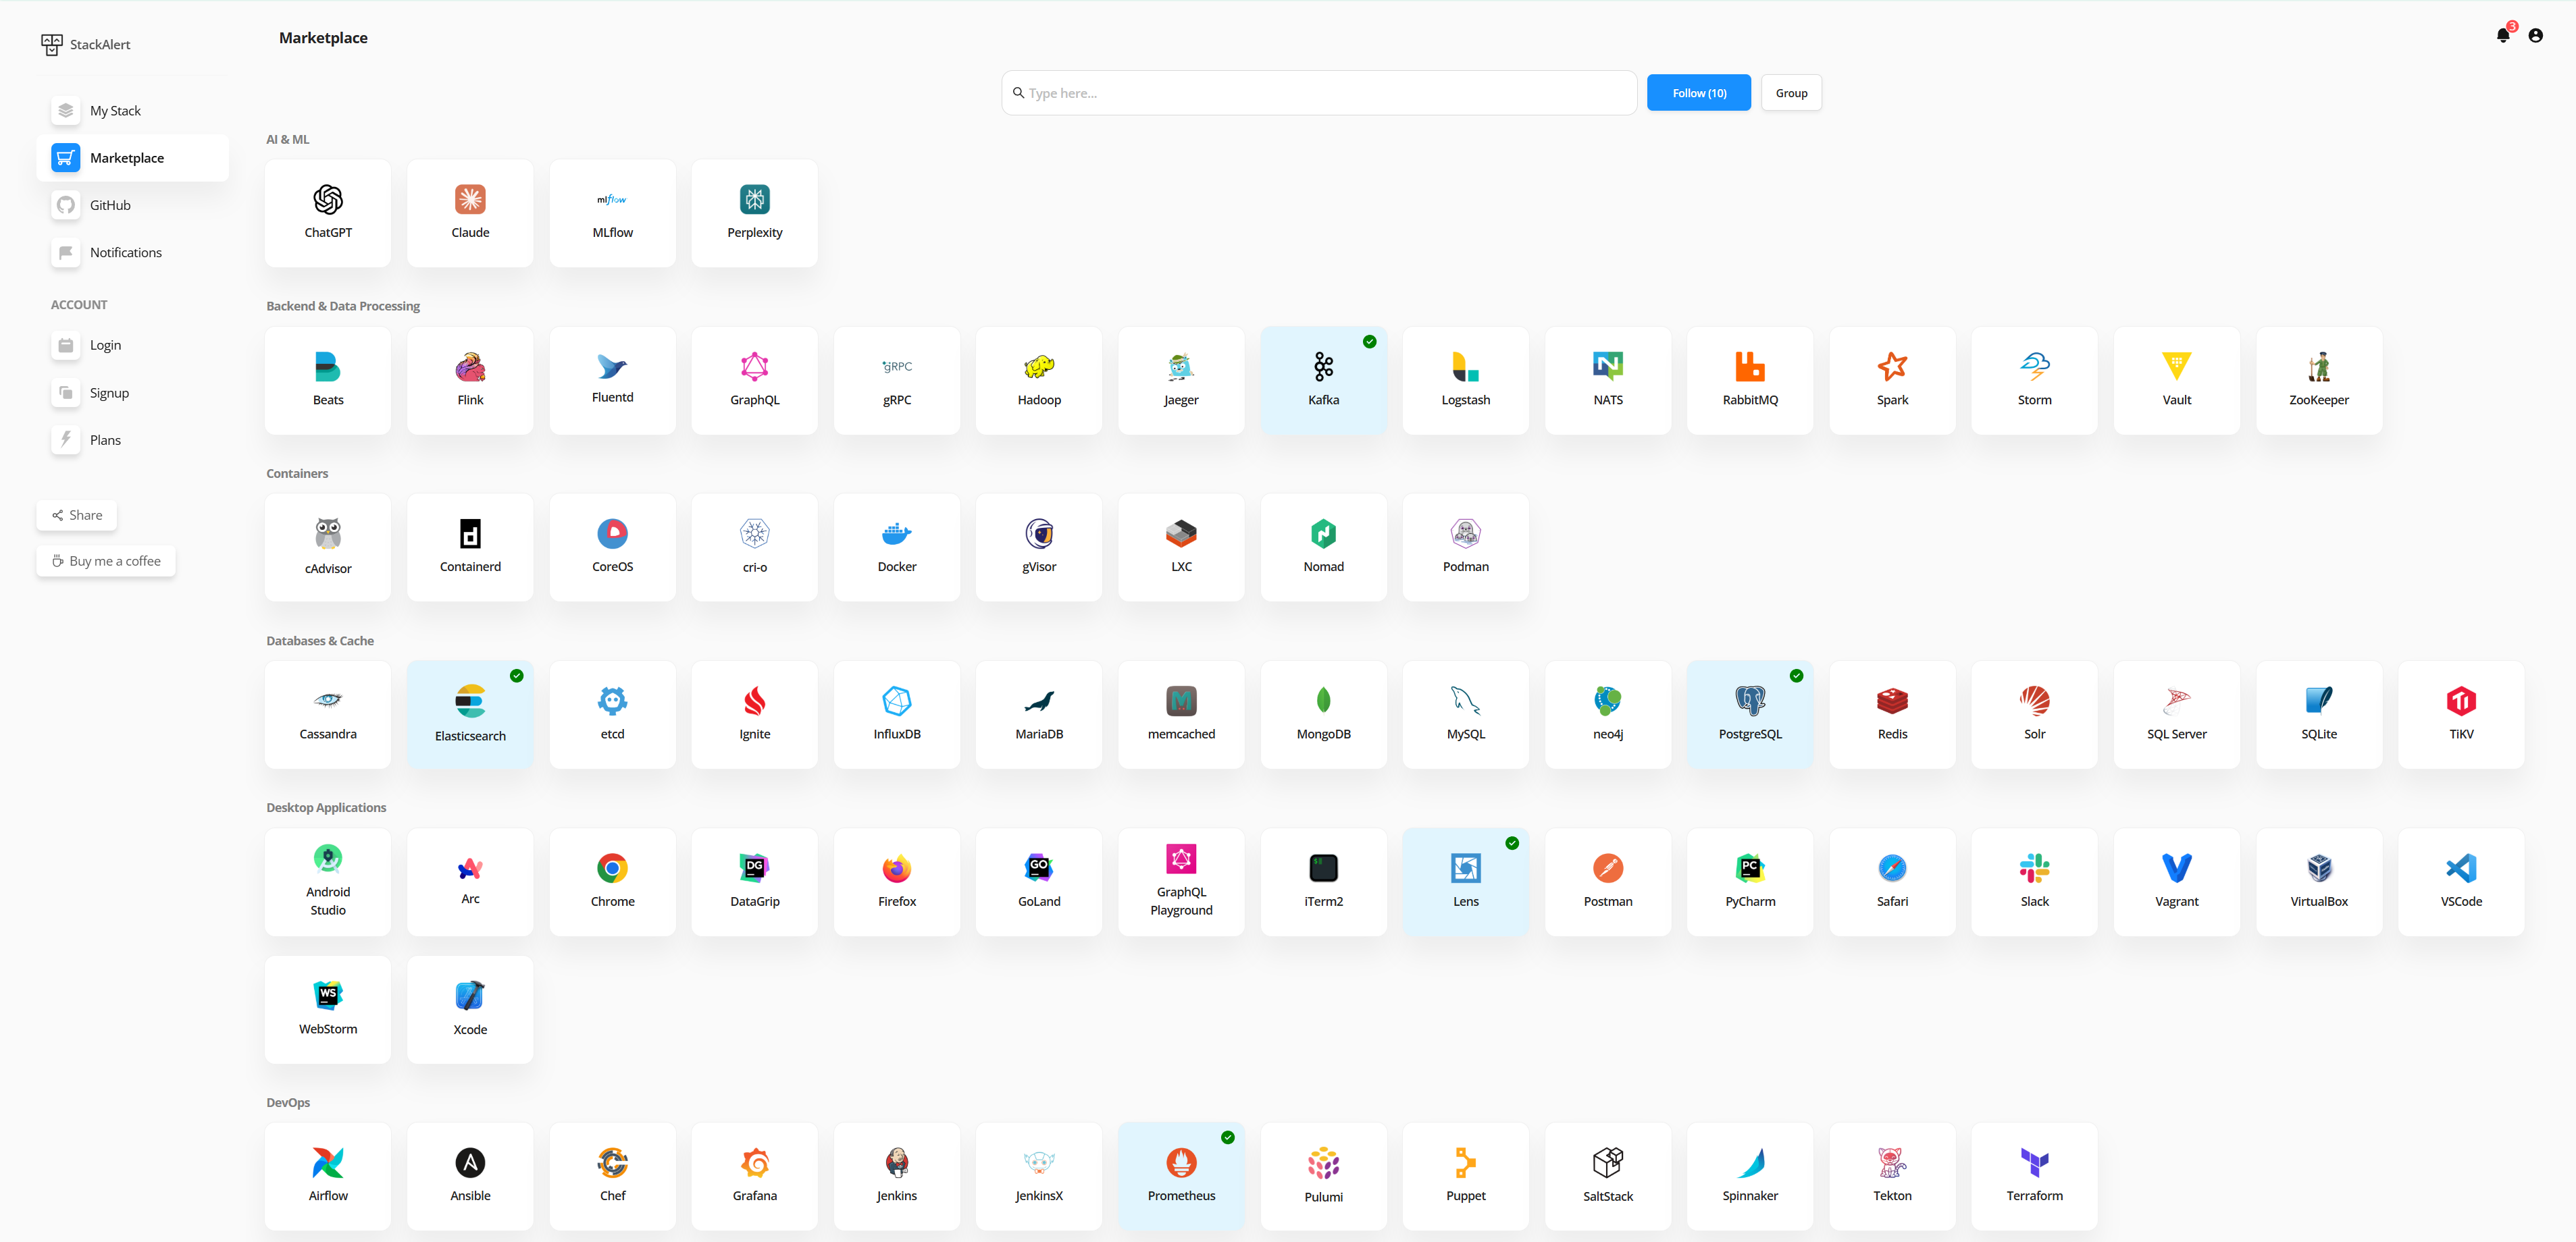Click the Hadoop elephant card
Viewport: 2576px width, 1242px height.
(x=1039, y=381)
